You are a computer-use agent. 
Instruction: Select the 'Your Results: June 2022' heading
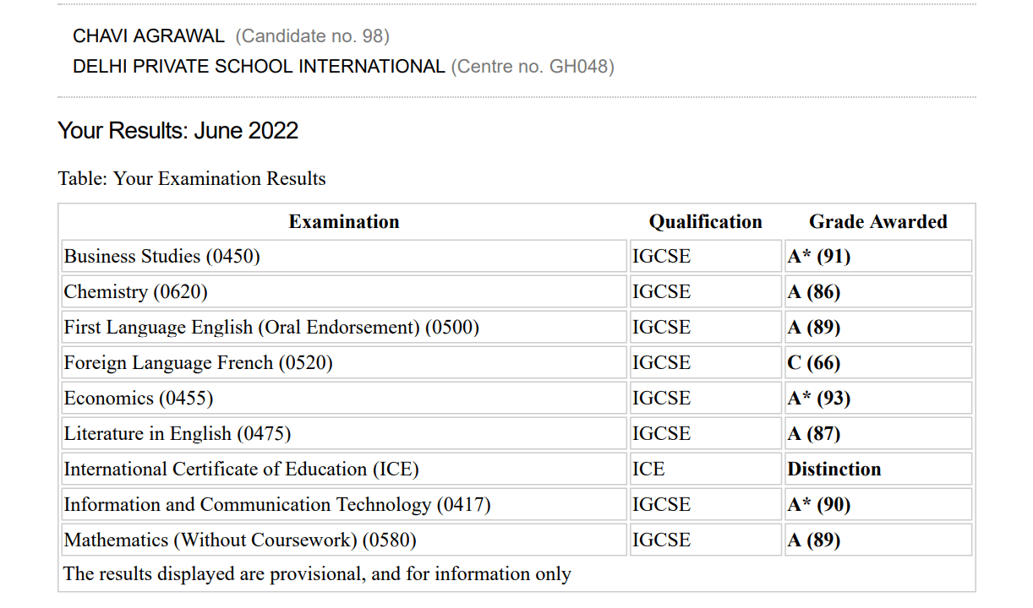pos(178,131)
